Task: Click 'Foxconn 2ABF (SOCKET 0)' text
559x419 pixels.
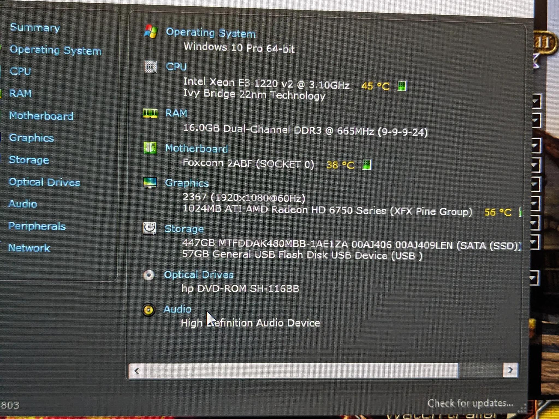Action: (x=248, y=163)
